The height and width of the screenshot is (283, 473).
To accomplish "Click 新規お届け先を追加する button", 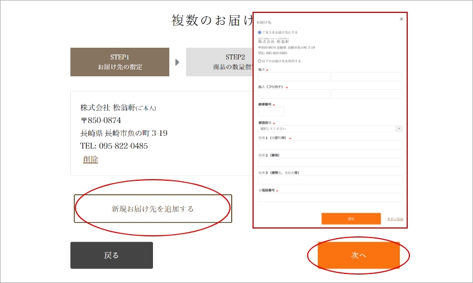I will pyautogui.click(x=152, y=209).
